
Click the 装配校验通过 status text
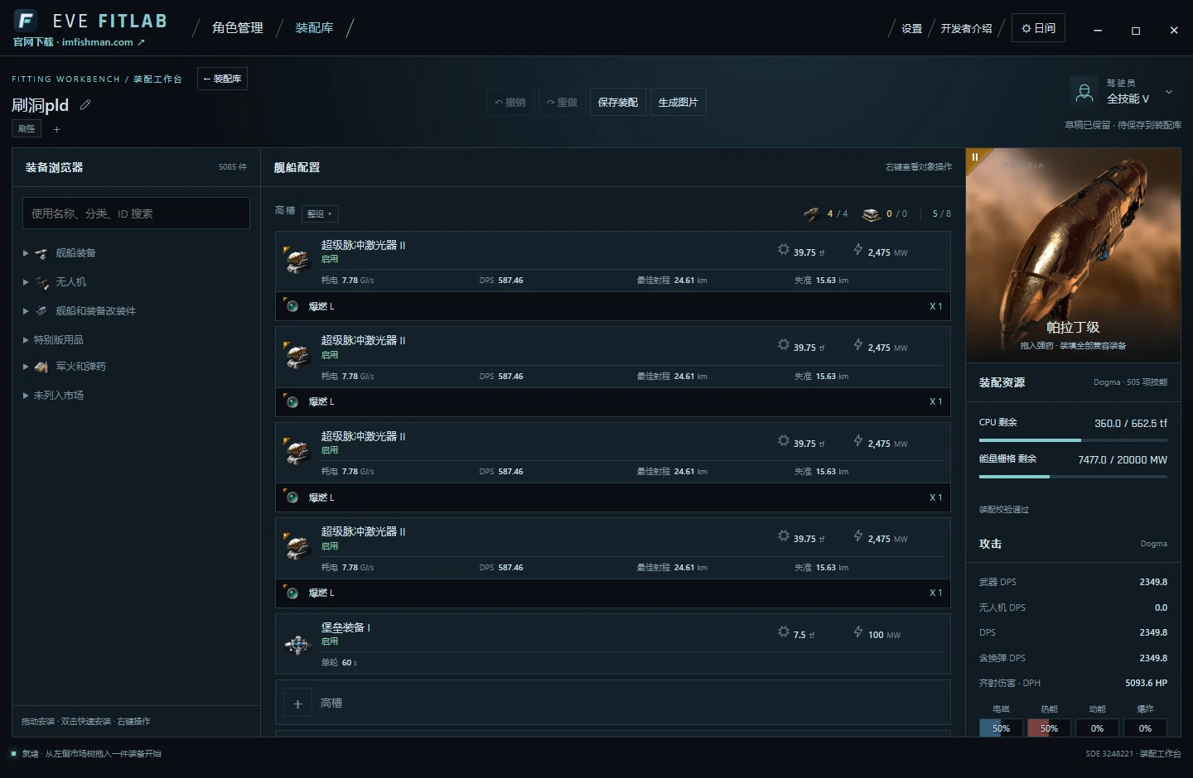[1004, 510]
